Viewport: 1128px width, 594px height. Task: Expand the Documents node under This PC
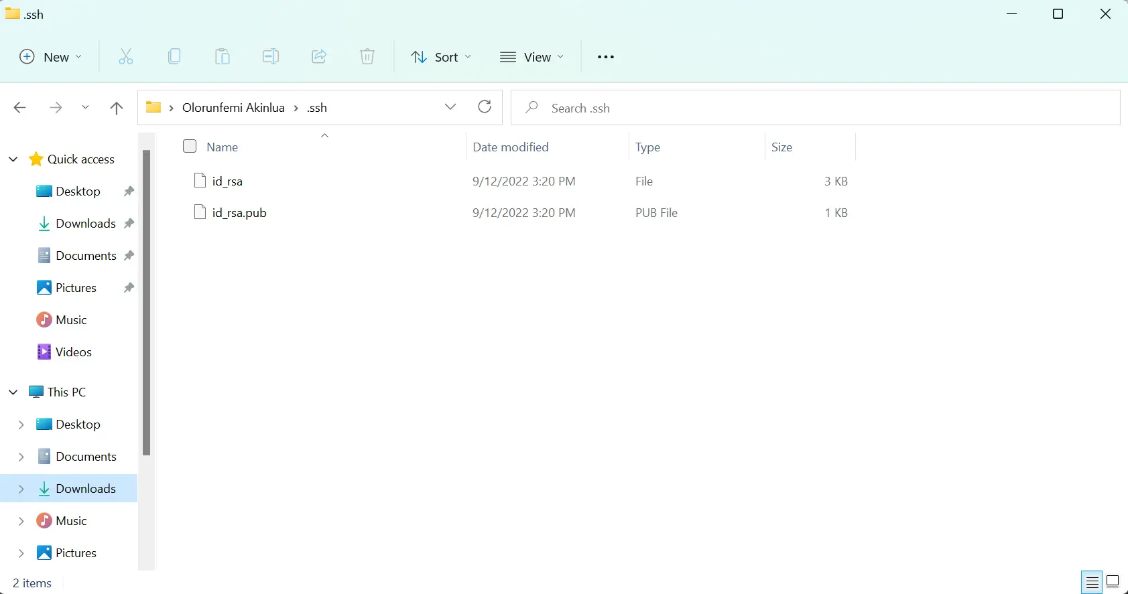(x=21, y=457)
